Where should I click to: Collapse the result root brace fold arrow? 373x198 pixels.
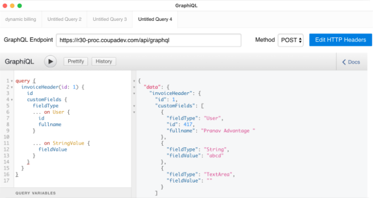pos(134,81)
